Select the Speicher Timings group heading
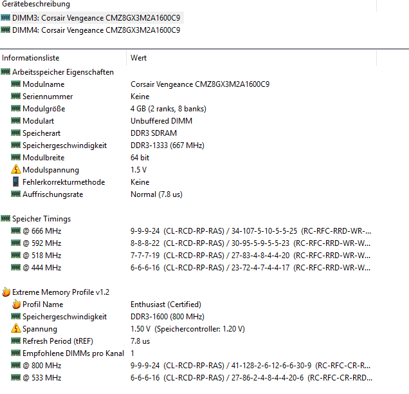Viewport: 409px width, 394px height. (41, 219)
